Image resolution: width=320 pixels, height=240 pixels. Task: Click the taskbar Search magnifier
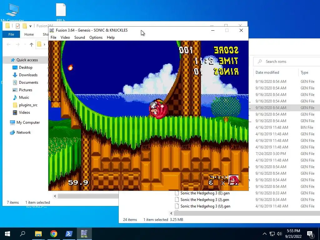click(x=22, y=234)
